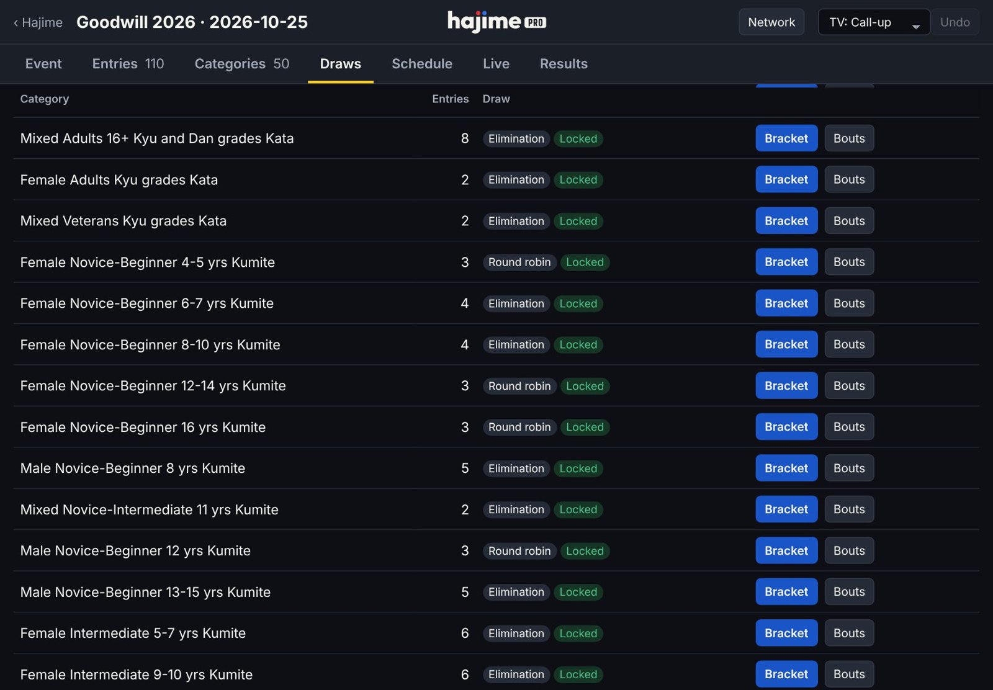Select category Mixed Veterans Kyu grades Kata
Viewport: 993px width, 690px height.
pos(124,221)
